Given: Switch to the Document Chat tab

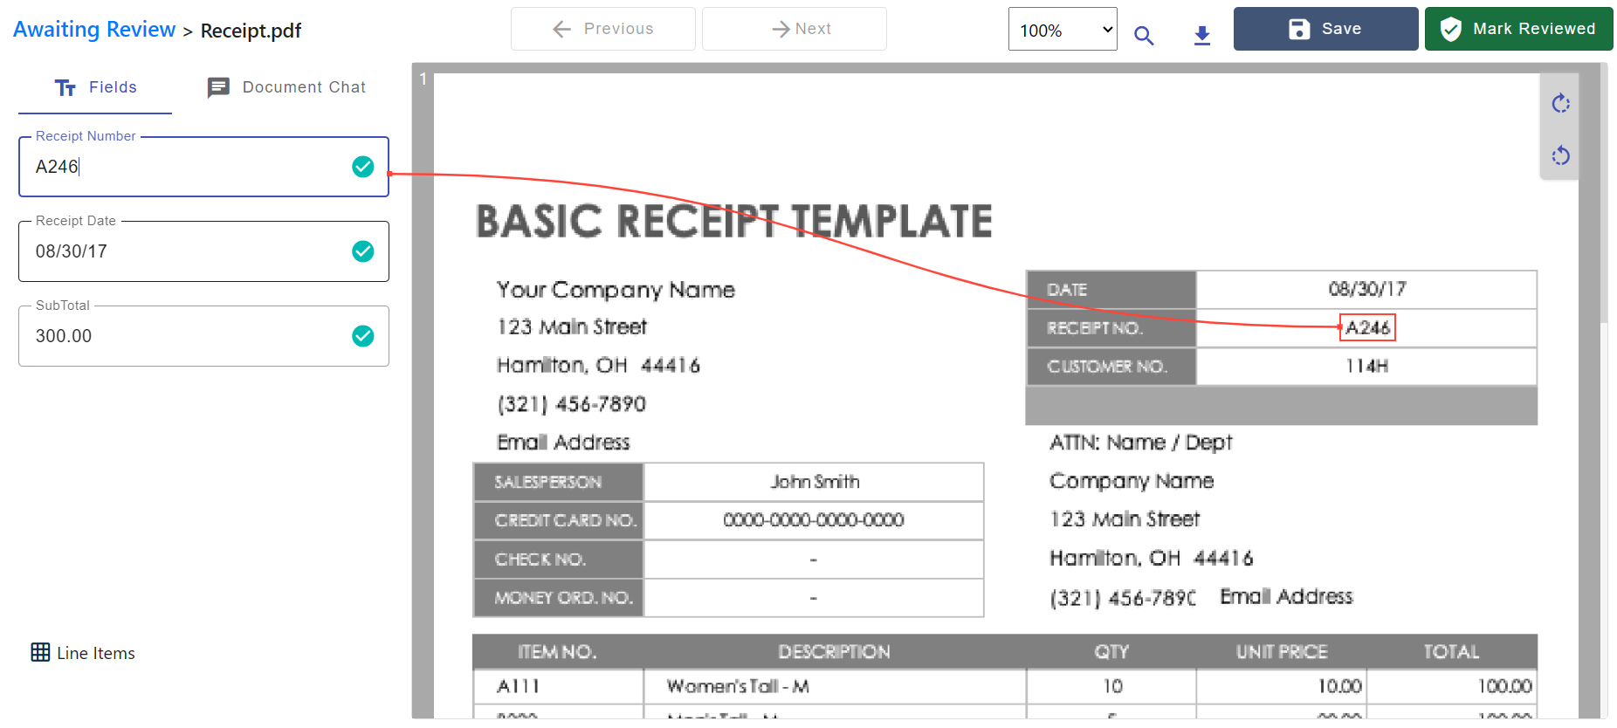Looking at the screenshot, I should (287, 87).
